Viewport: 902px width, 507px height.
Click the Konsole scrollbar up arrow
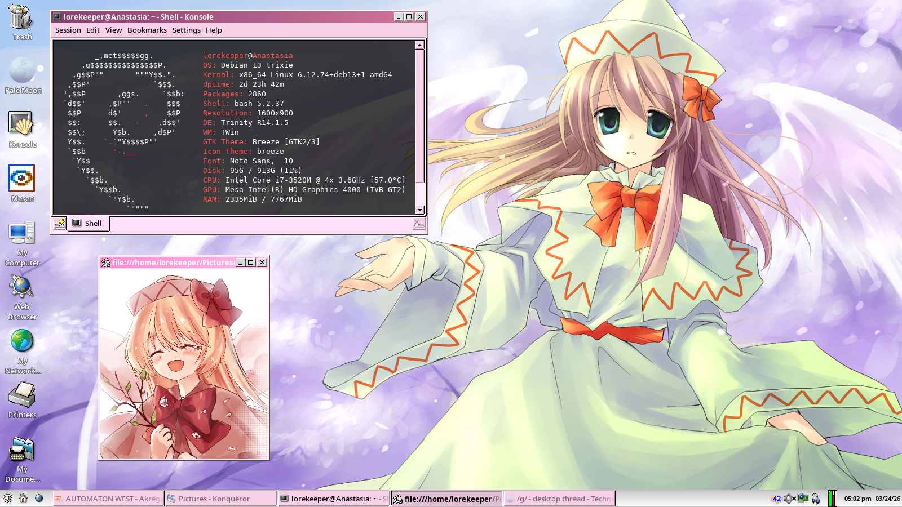coord(419,45)
